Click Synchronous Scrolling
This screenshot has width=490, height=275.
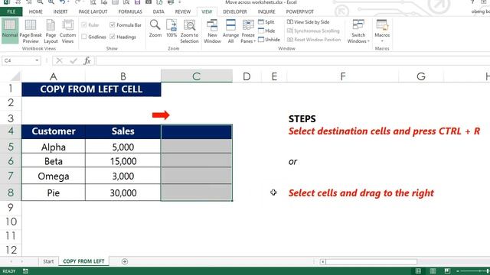point(313,31)
